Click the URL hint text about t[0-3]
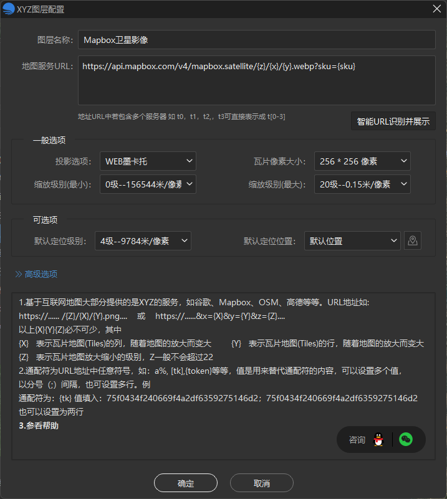447x499 pixels. (x=181, y=116)
